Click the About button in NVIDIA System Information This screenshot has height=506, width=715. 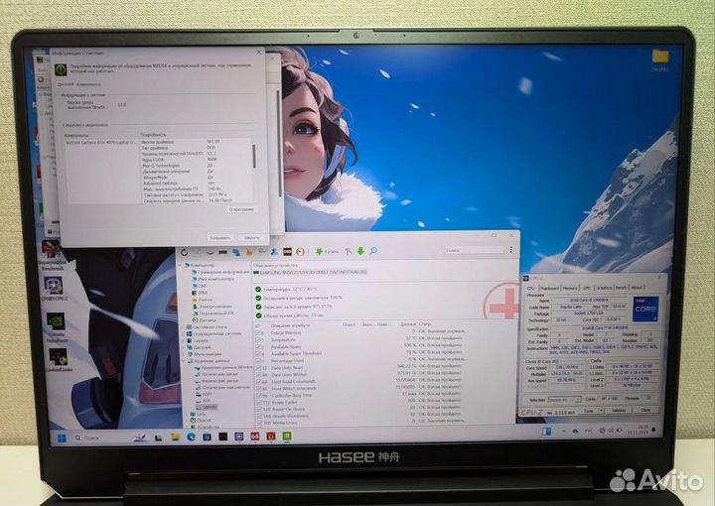click(x=241, y=209)
